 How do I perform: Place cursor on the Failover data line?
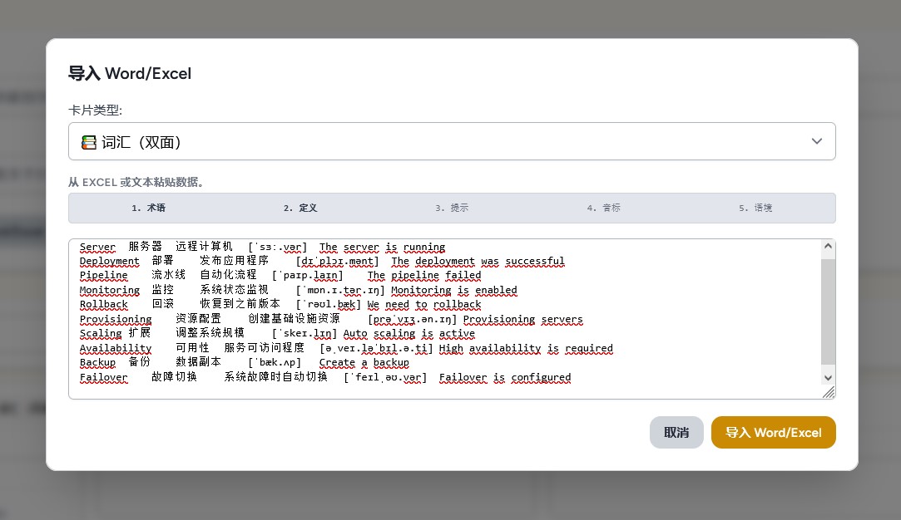pos(250,377)
